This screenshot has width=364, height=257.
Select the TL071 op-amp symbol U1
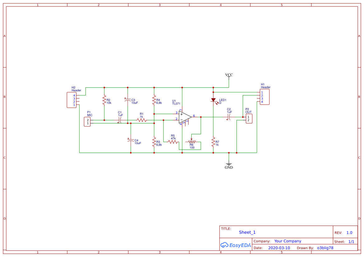click(x=185, y=117)
